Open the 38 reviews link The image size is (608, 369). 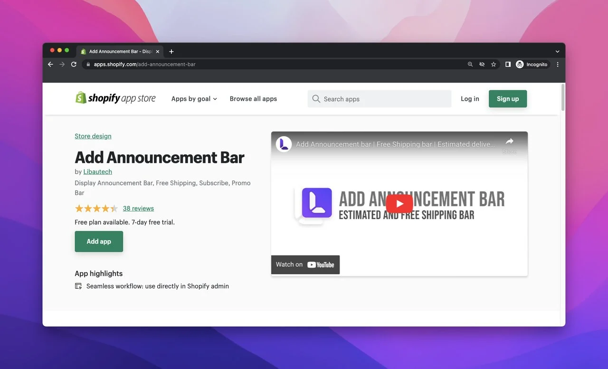coord(138,208)
